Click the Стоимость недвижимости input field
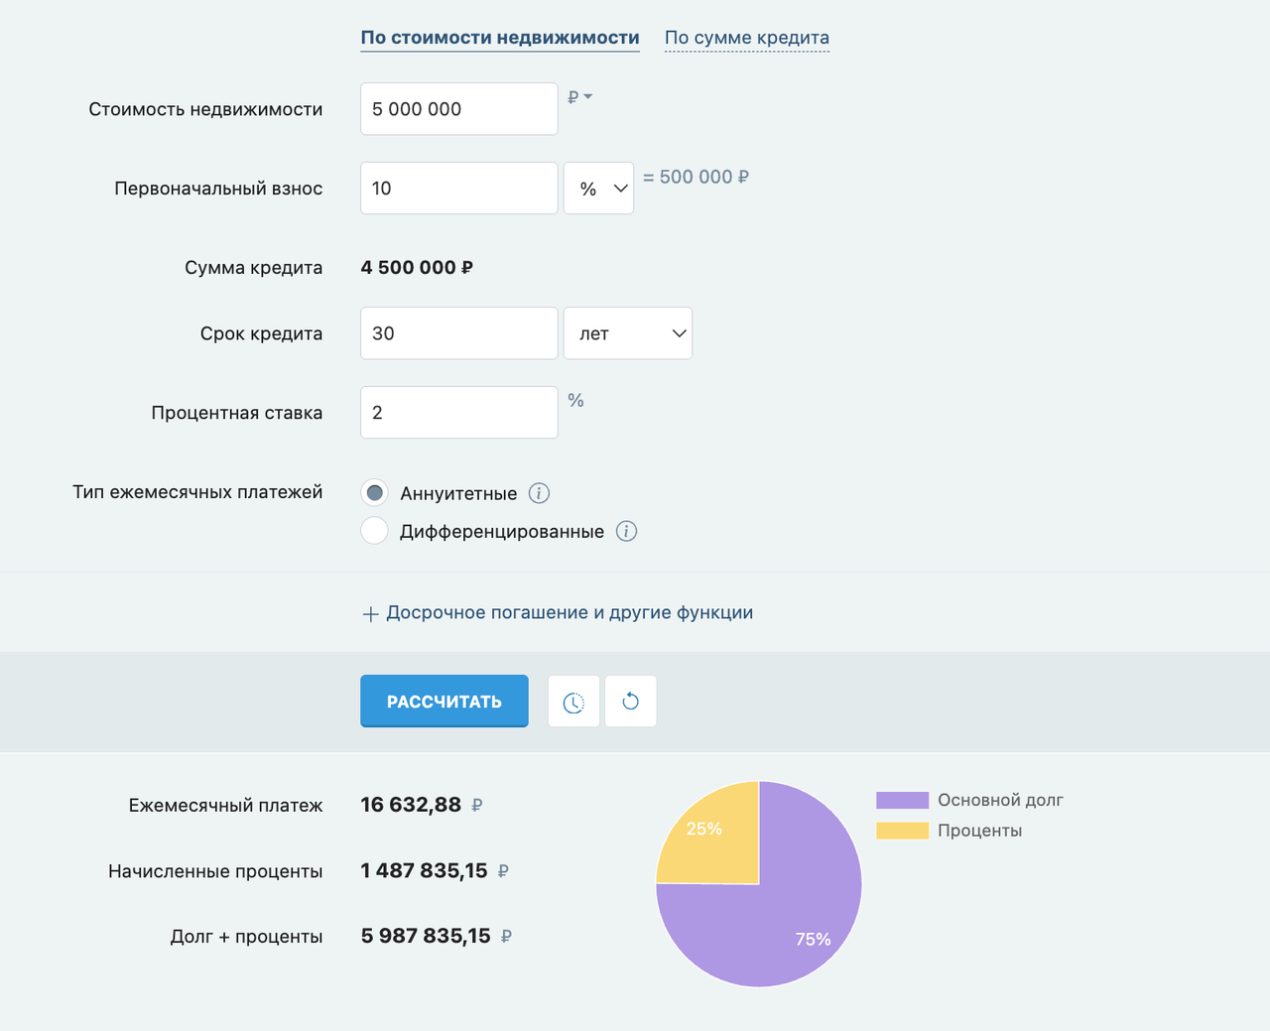This screenshot has width=1270, height=1031. [458, 109]
